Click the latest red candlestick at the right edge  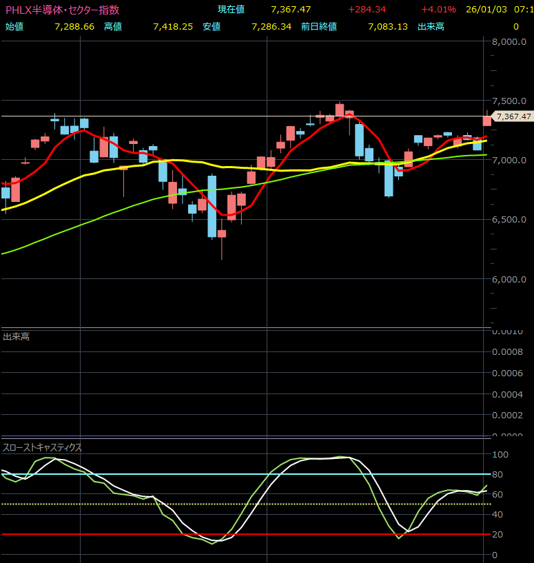pos(487,121)
